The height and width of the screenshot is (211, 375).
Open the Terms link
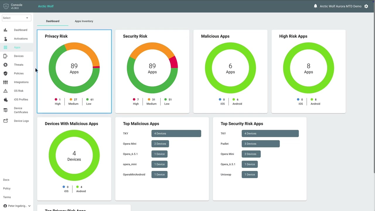(7, 197)
